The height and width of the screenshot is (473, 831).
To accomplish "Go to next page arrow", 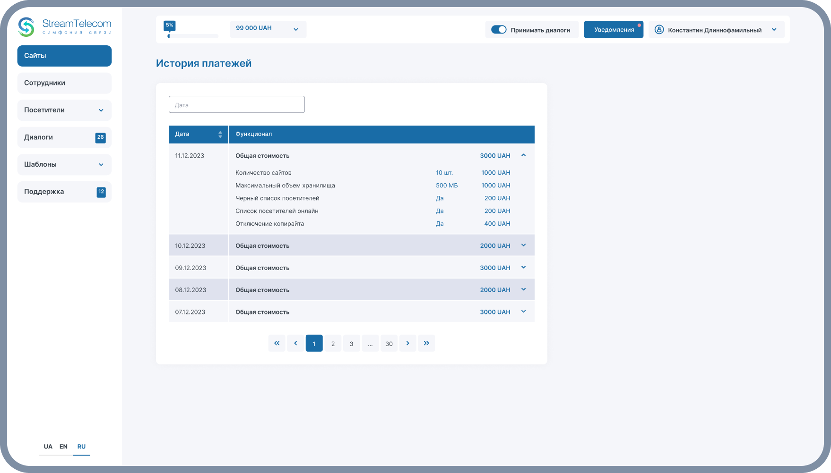I will coord(407,343).
